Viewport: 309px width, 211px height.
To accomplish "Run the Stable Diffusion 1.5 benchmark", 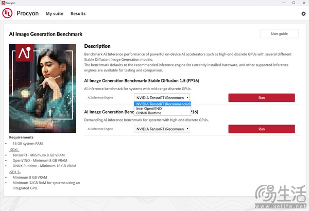I will click(262, 98).
